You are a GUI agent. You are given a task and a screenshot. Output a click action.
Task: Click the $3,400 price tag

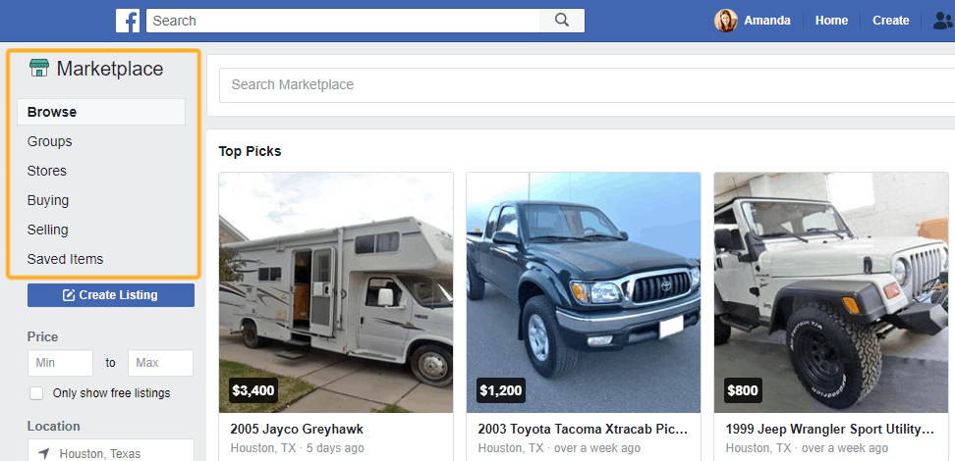tap(253, 390)
